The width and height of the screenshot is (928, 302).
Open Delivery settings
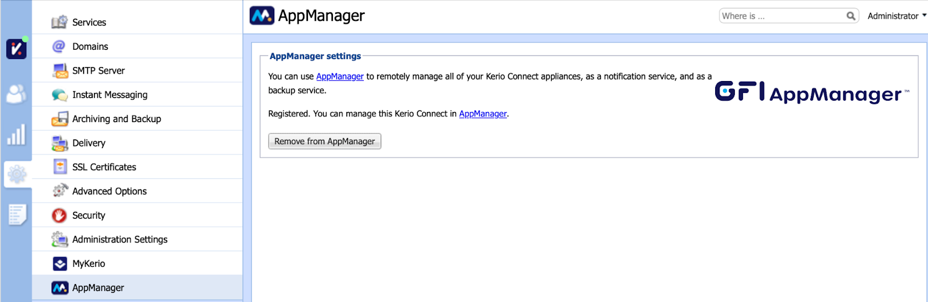pos(137,143)
